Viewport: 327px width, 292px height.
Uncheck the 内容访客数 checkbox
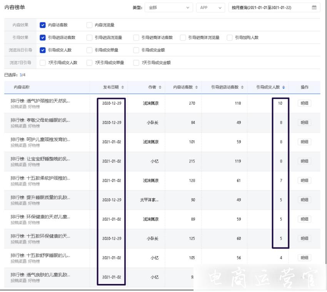tap(43, 25)
